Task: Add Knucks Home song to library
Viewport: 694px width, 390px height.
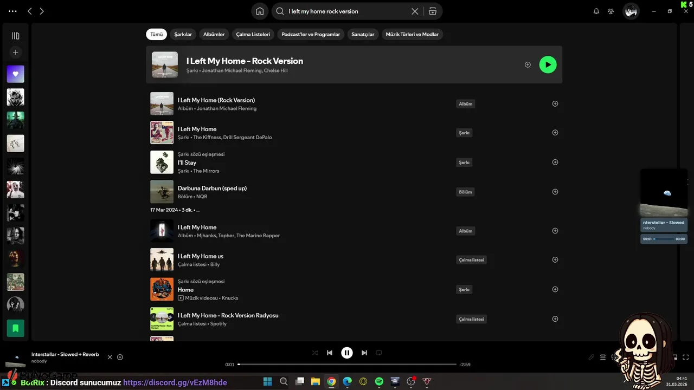Action: point(555,289)
